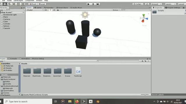Switch to the Physics Debug tab

point(38,59)
